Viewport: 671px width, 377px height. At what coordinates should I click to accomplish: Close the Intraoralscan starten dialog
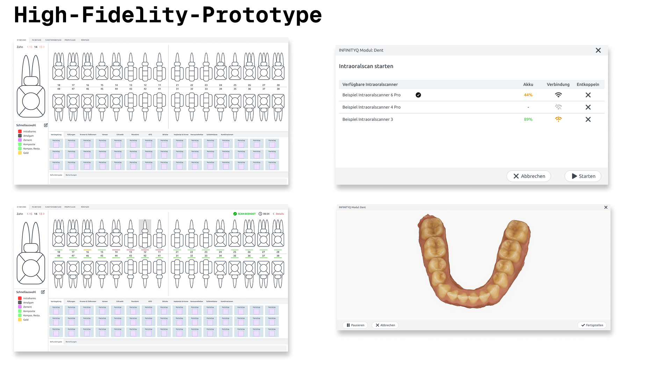point(598,50)
